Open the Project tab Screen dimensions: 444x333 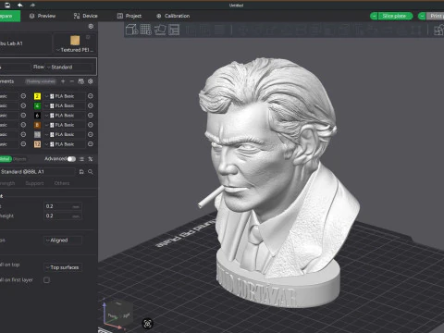click(x=129, y=16)
